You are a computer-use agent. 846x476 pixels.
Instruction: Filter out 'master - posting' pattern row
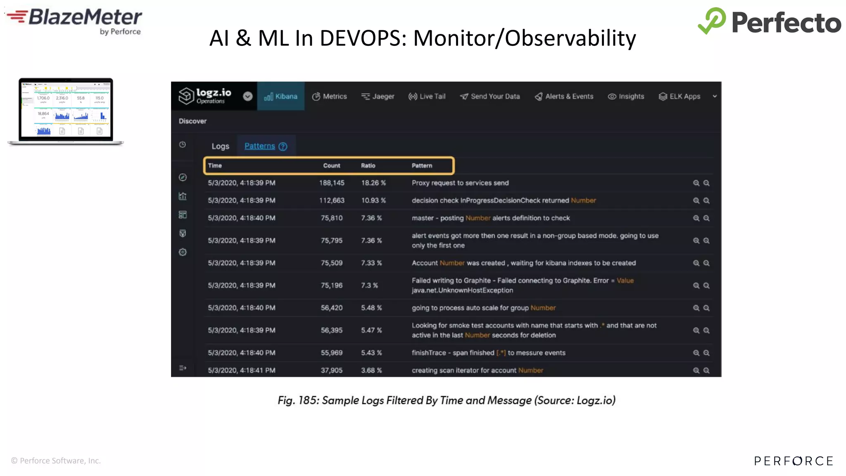[x=706, y=218]
